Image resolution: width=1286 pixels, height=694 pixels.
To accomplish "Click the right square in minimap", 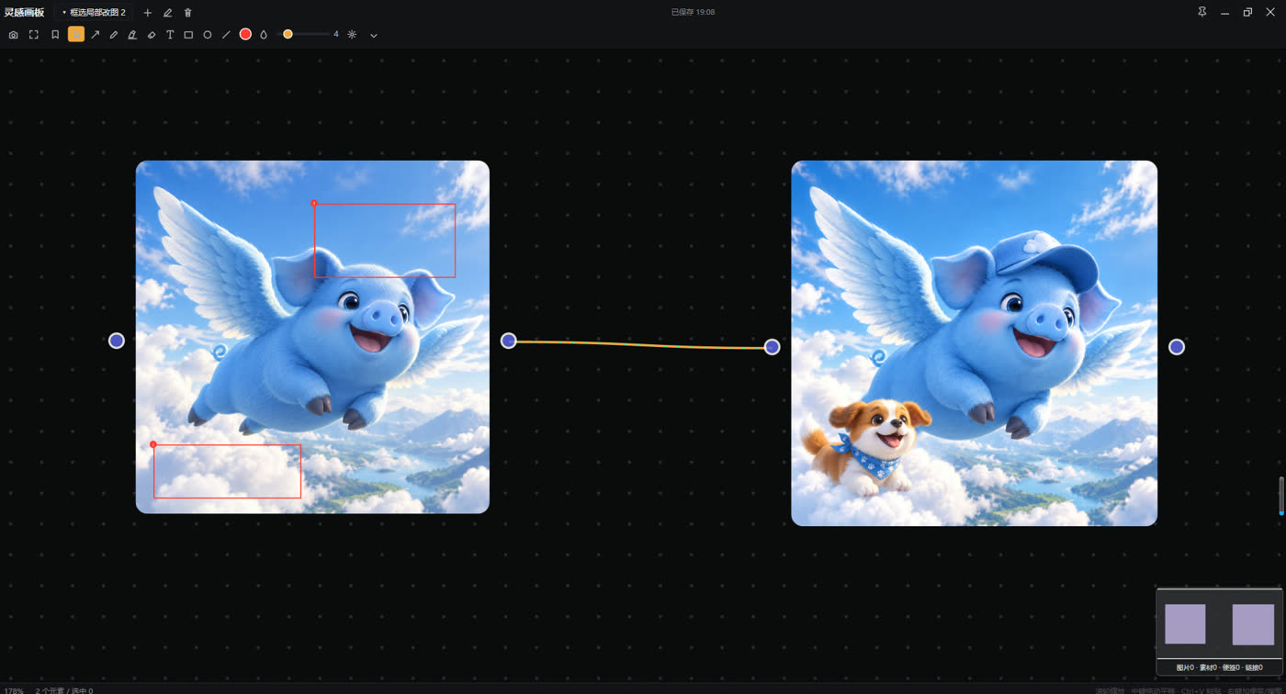I will tap(1253, 624).
